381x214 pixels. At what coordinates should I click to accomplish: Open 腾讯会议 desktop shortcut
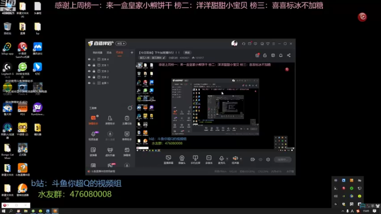(x=38, y=49)
